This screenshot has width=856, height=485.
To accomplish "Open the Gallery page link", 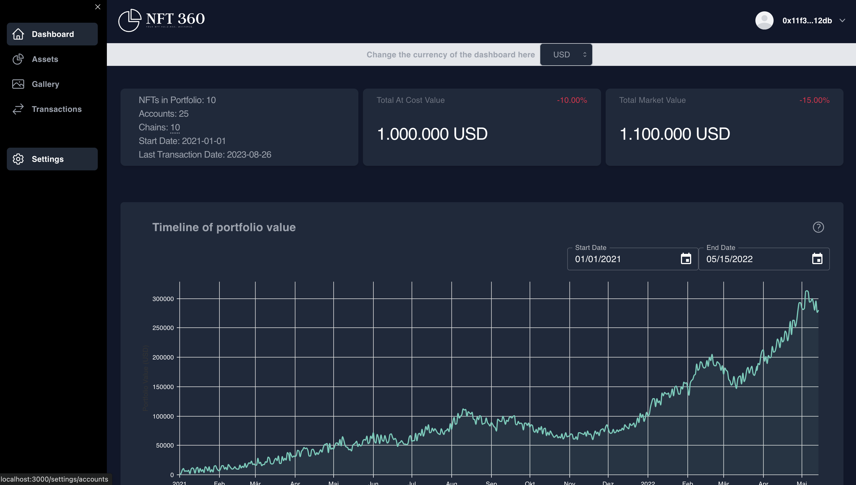I will point(45,84).
